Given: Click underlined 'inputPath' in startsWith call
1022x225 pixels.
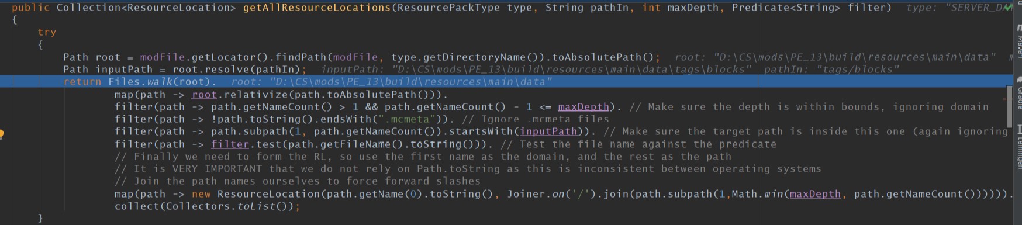Looking at the screenshot, I should tap(548, 131).
